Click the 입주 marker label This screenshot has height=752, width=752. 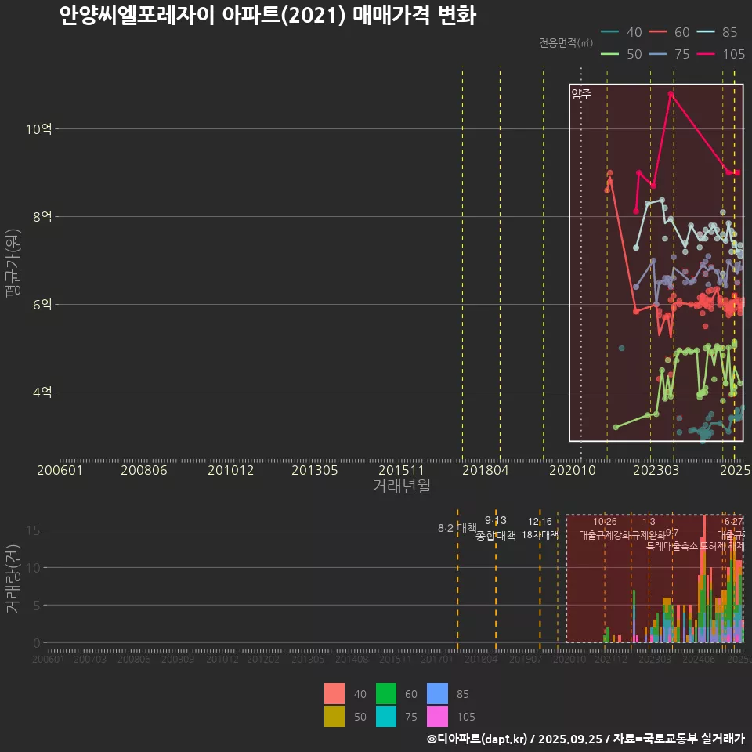coord(581,94)
